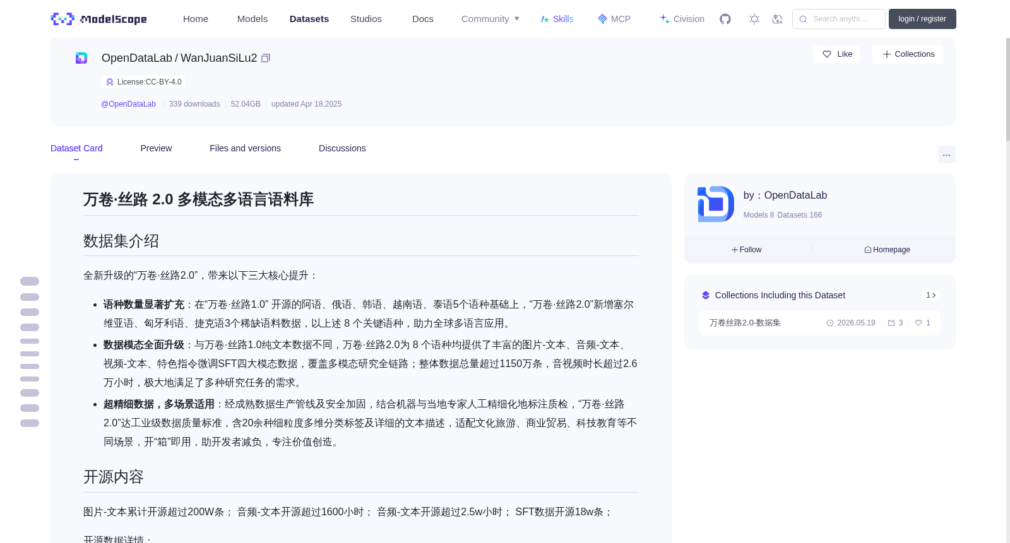The width and height of the screenshot is (1010, 543).
Task: Open the GitHub icon link
Action: click(725, 19)
